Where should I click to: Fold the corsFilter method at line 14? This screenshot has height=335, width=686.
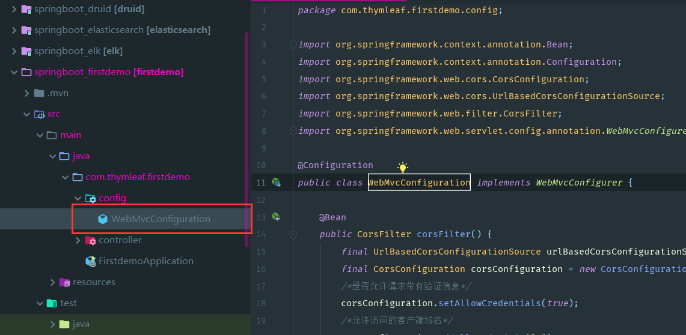[293, 235]
